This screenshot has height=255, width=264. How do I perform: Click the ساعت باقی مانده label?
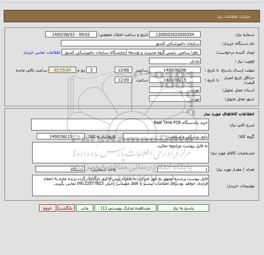pos(32,70)
